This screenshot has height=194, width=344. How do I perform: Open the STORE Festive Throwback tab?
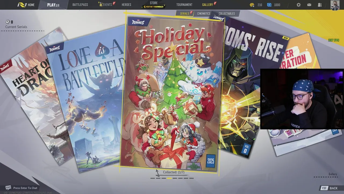154,5
